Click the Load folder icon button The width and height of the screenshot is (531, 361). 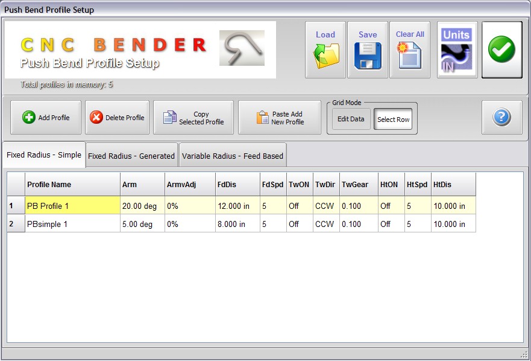pos(325,50)
